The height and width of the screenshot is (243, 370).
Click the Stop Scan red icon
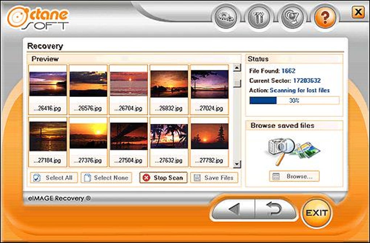pos(146,178)
